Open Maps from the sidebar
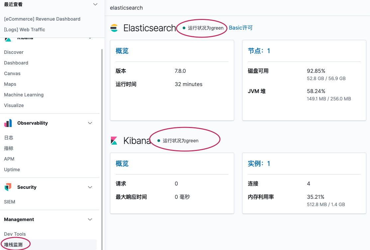Viewport: 370px width, 250px height. [10, 84]
